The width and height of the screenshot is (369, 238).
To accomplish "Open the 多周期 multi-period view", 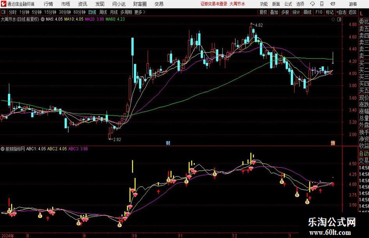I will coord(126,12).
